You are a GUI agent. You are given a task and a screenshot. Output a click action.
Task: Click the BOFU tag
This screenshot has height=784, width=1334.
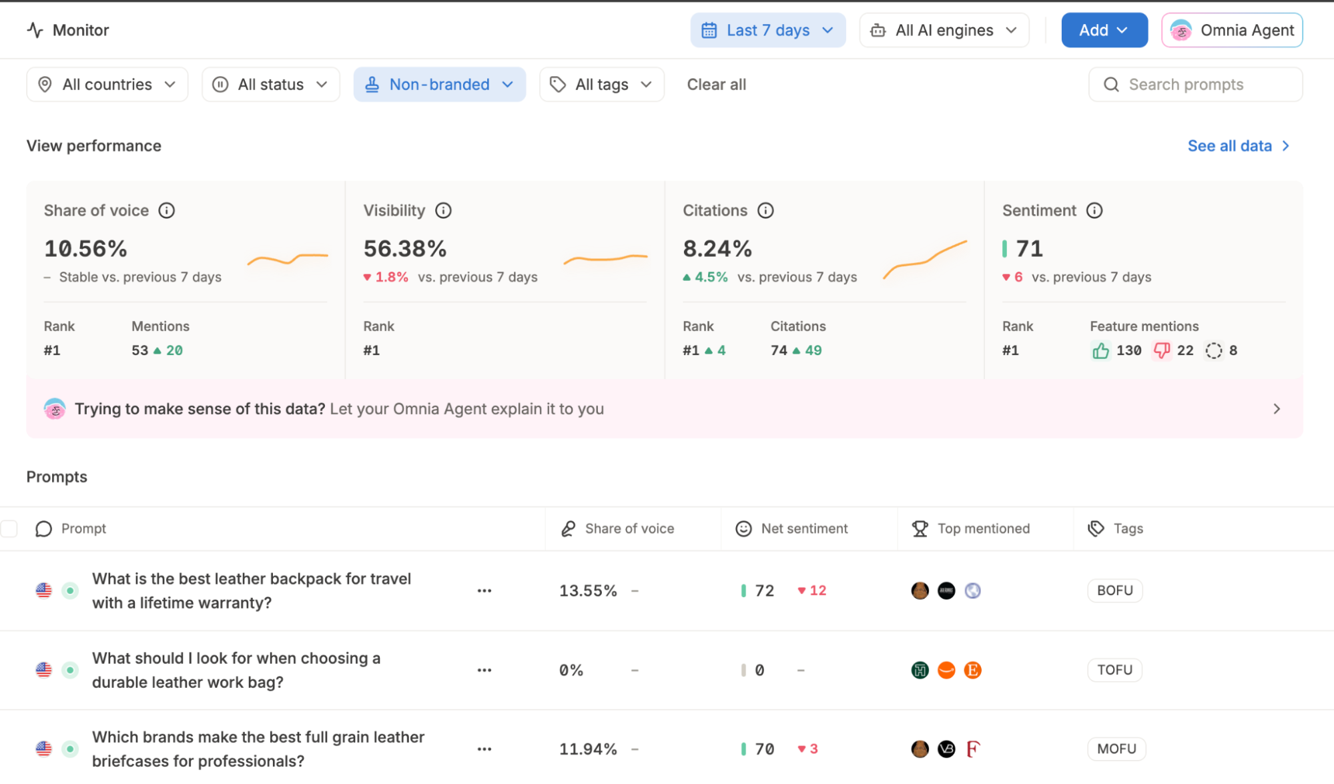pyautogui.click(x=1115, y=591)
